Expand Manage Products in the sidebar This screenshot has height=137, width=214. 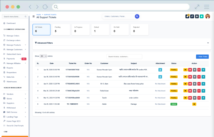(x=14, y=45)
